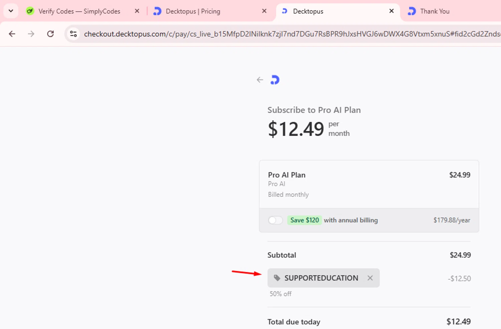Toggle annual billing switch
This screenshot has height=329, width=501.
(x=275, y=220)
